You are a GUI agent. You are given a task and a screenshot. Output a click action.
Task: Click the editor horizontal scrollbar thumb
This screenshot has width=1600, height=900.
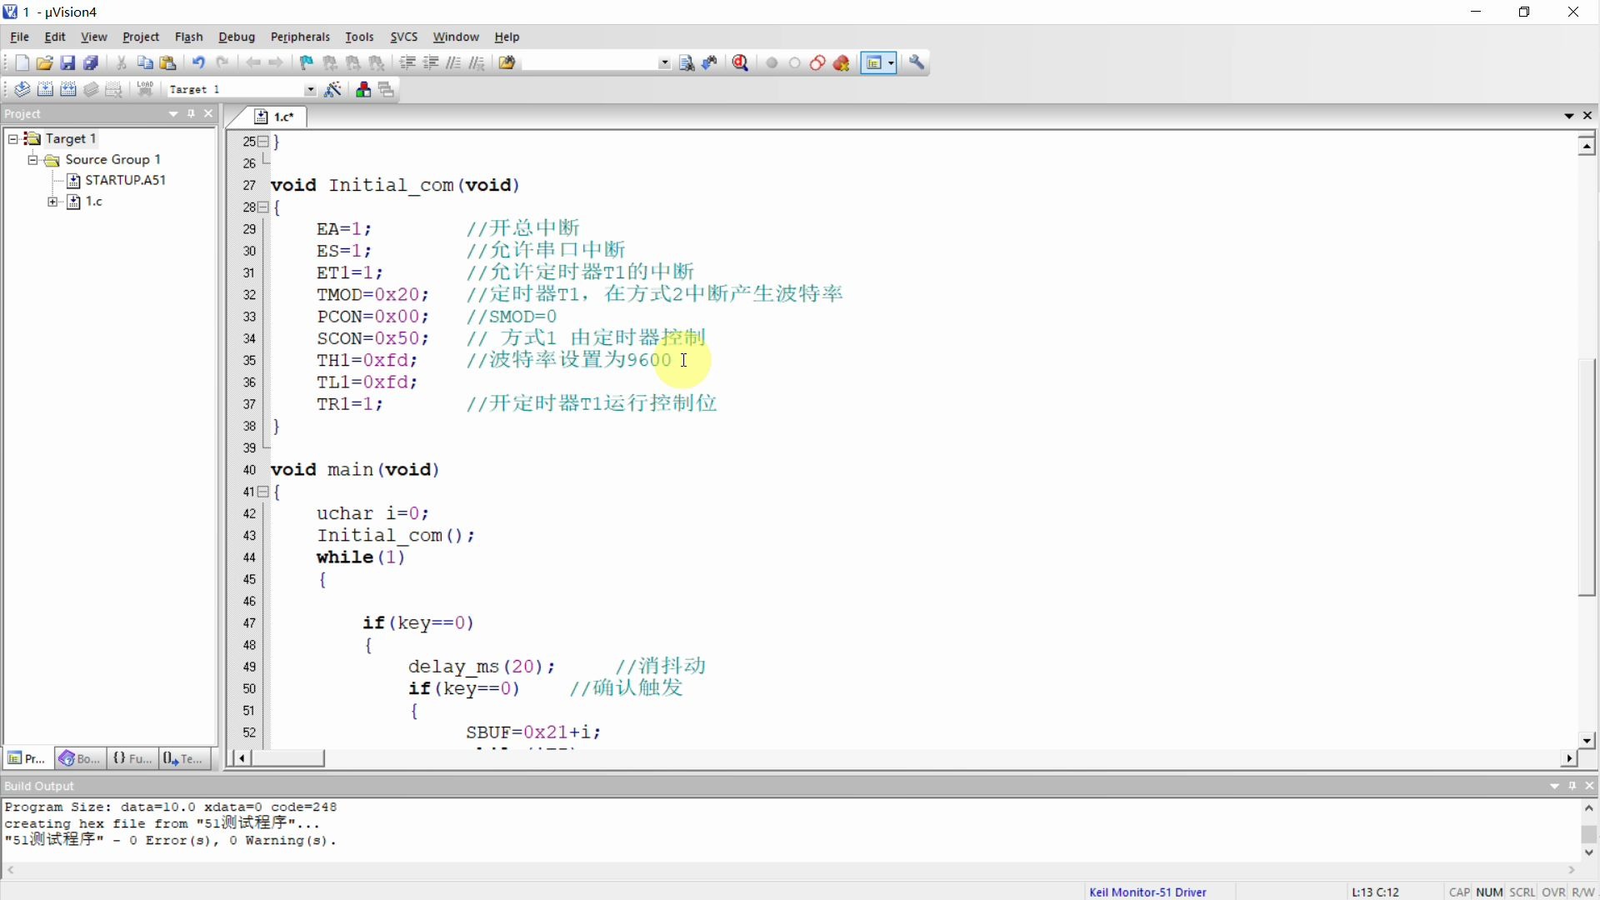[288, 758]
